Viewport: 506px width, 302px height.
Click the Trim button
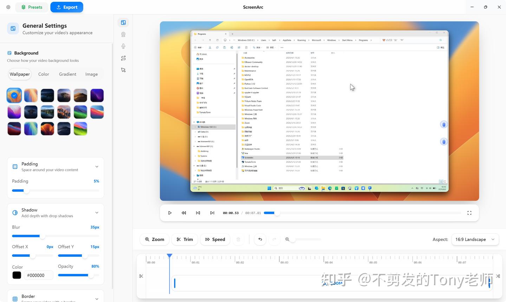tap(185, 239)
